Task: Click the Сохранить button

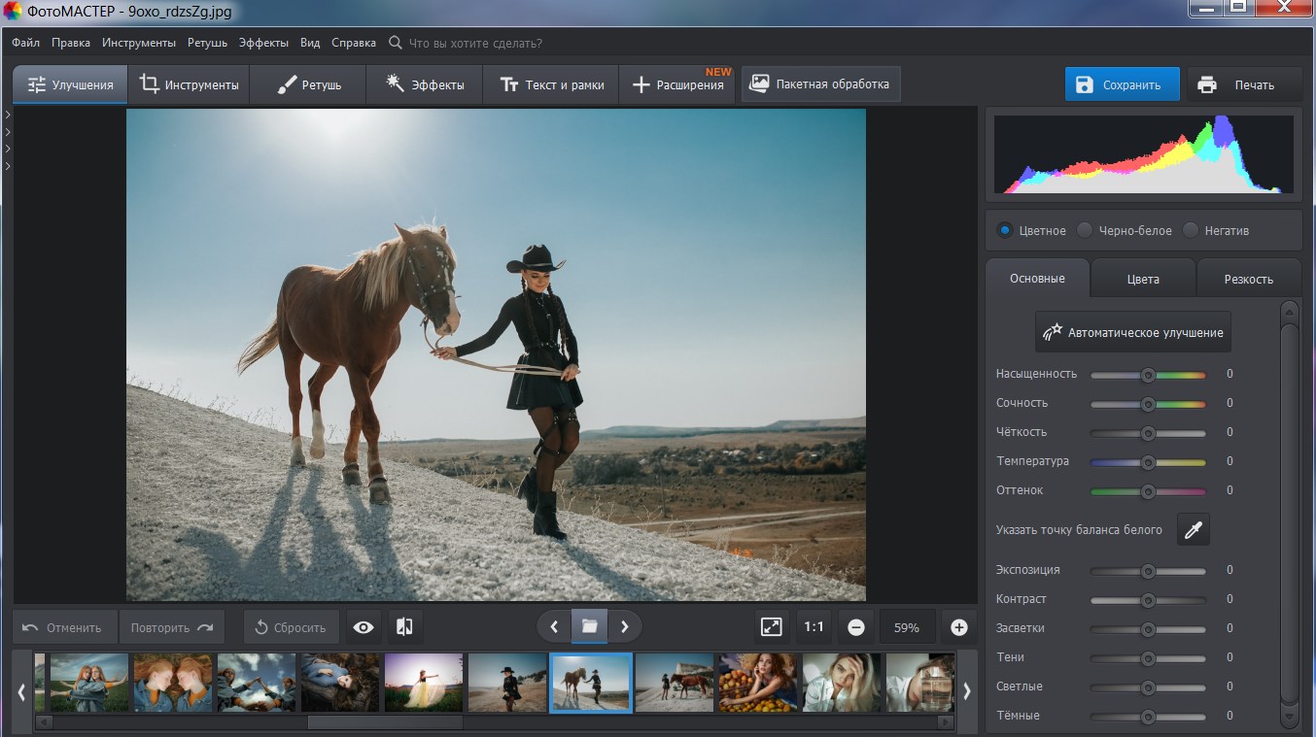Action: coord(1122,84)
